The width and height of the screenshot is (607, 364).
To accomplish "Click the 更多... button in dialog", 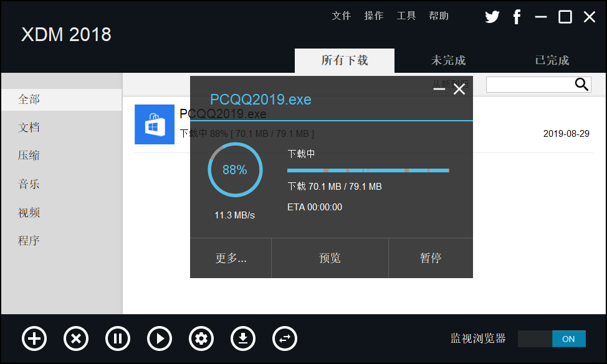I will pos(231,258).
